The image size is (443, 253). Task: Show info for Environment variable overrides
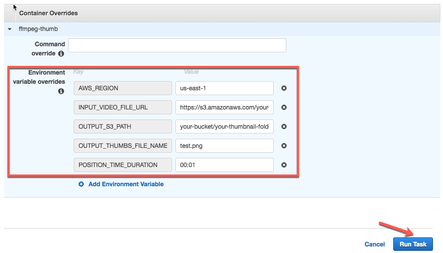(61, 91)
